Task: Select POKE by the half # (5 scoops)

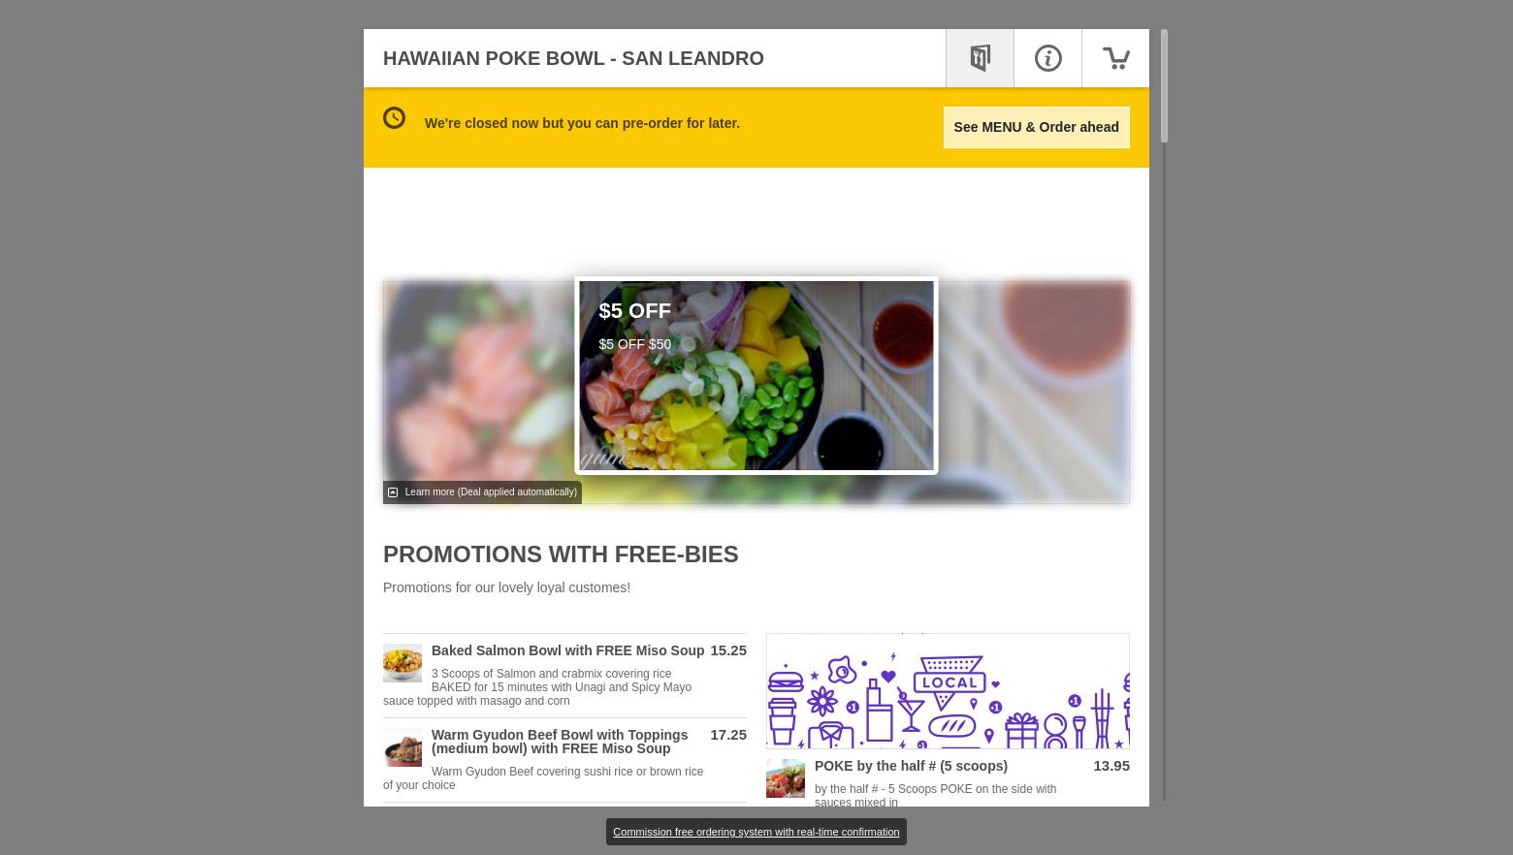Action: click(x=911, y=766)
